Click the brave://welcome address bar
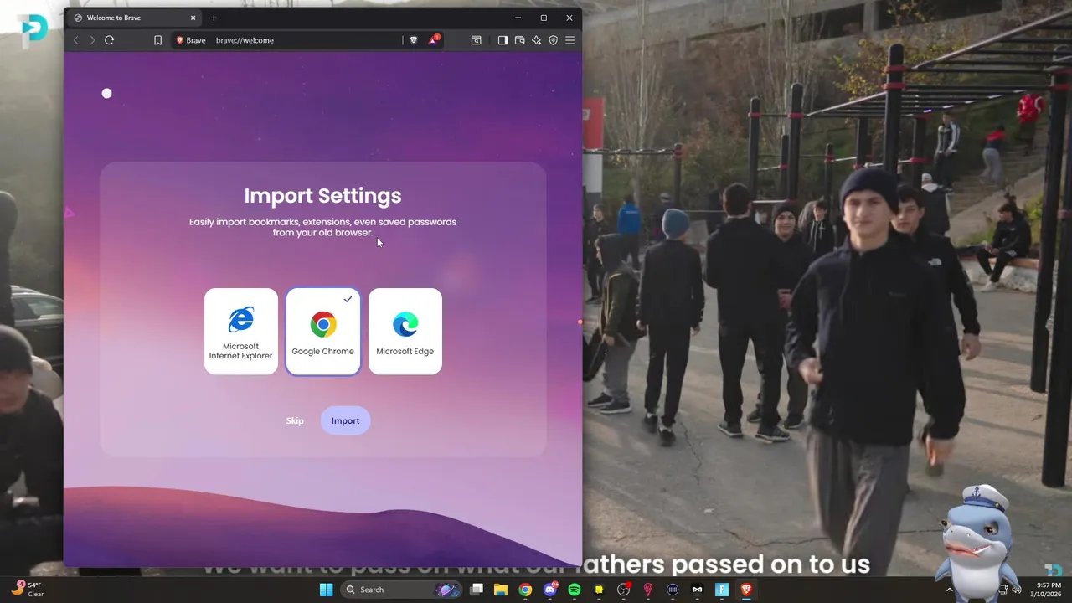Image resolution: width=1072 pixels, height=603 pixels. 306,40
